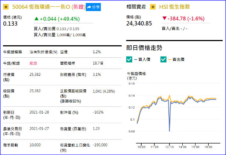The width and height of the screenshot is (226, 155).
Task: Click the 每手股數 value 10,000
Action: 35,145
